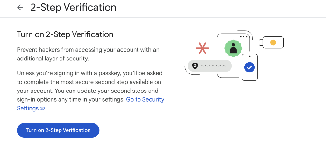
Task: Click the Prevent hackers description paragraph
Action: pos(88,54)
